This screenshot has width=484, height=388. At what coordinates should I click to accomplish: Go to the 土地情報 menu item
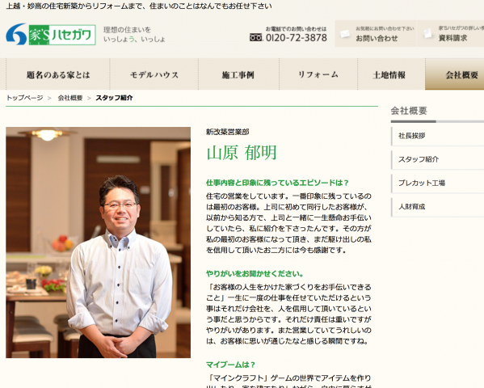point(391,74)
